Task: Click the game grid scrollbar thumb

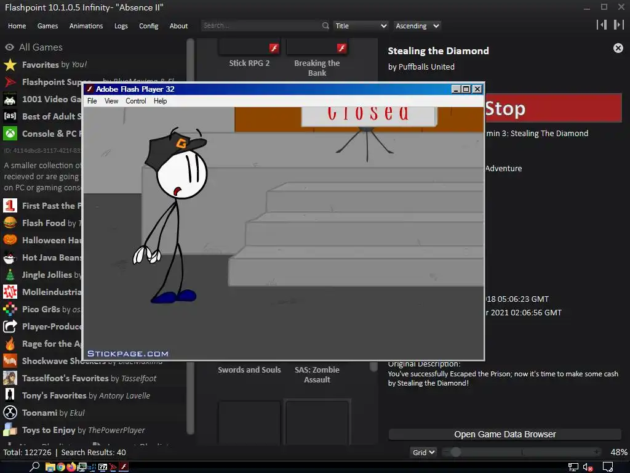Action: (373, 366)
